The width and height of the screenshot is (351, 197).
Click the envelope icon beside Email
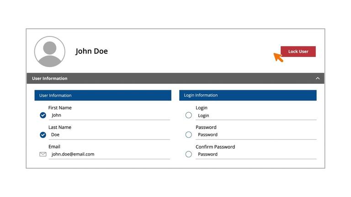click(43, 154)
